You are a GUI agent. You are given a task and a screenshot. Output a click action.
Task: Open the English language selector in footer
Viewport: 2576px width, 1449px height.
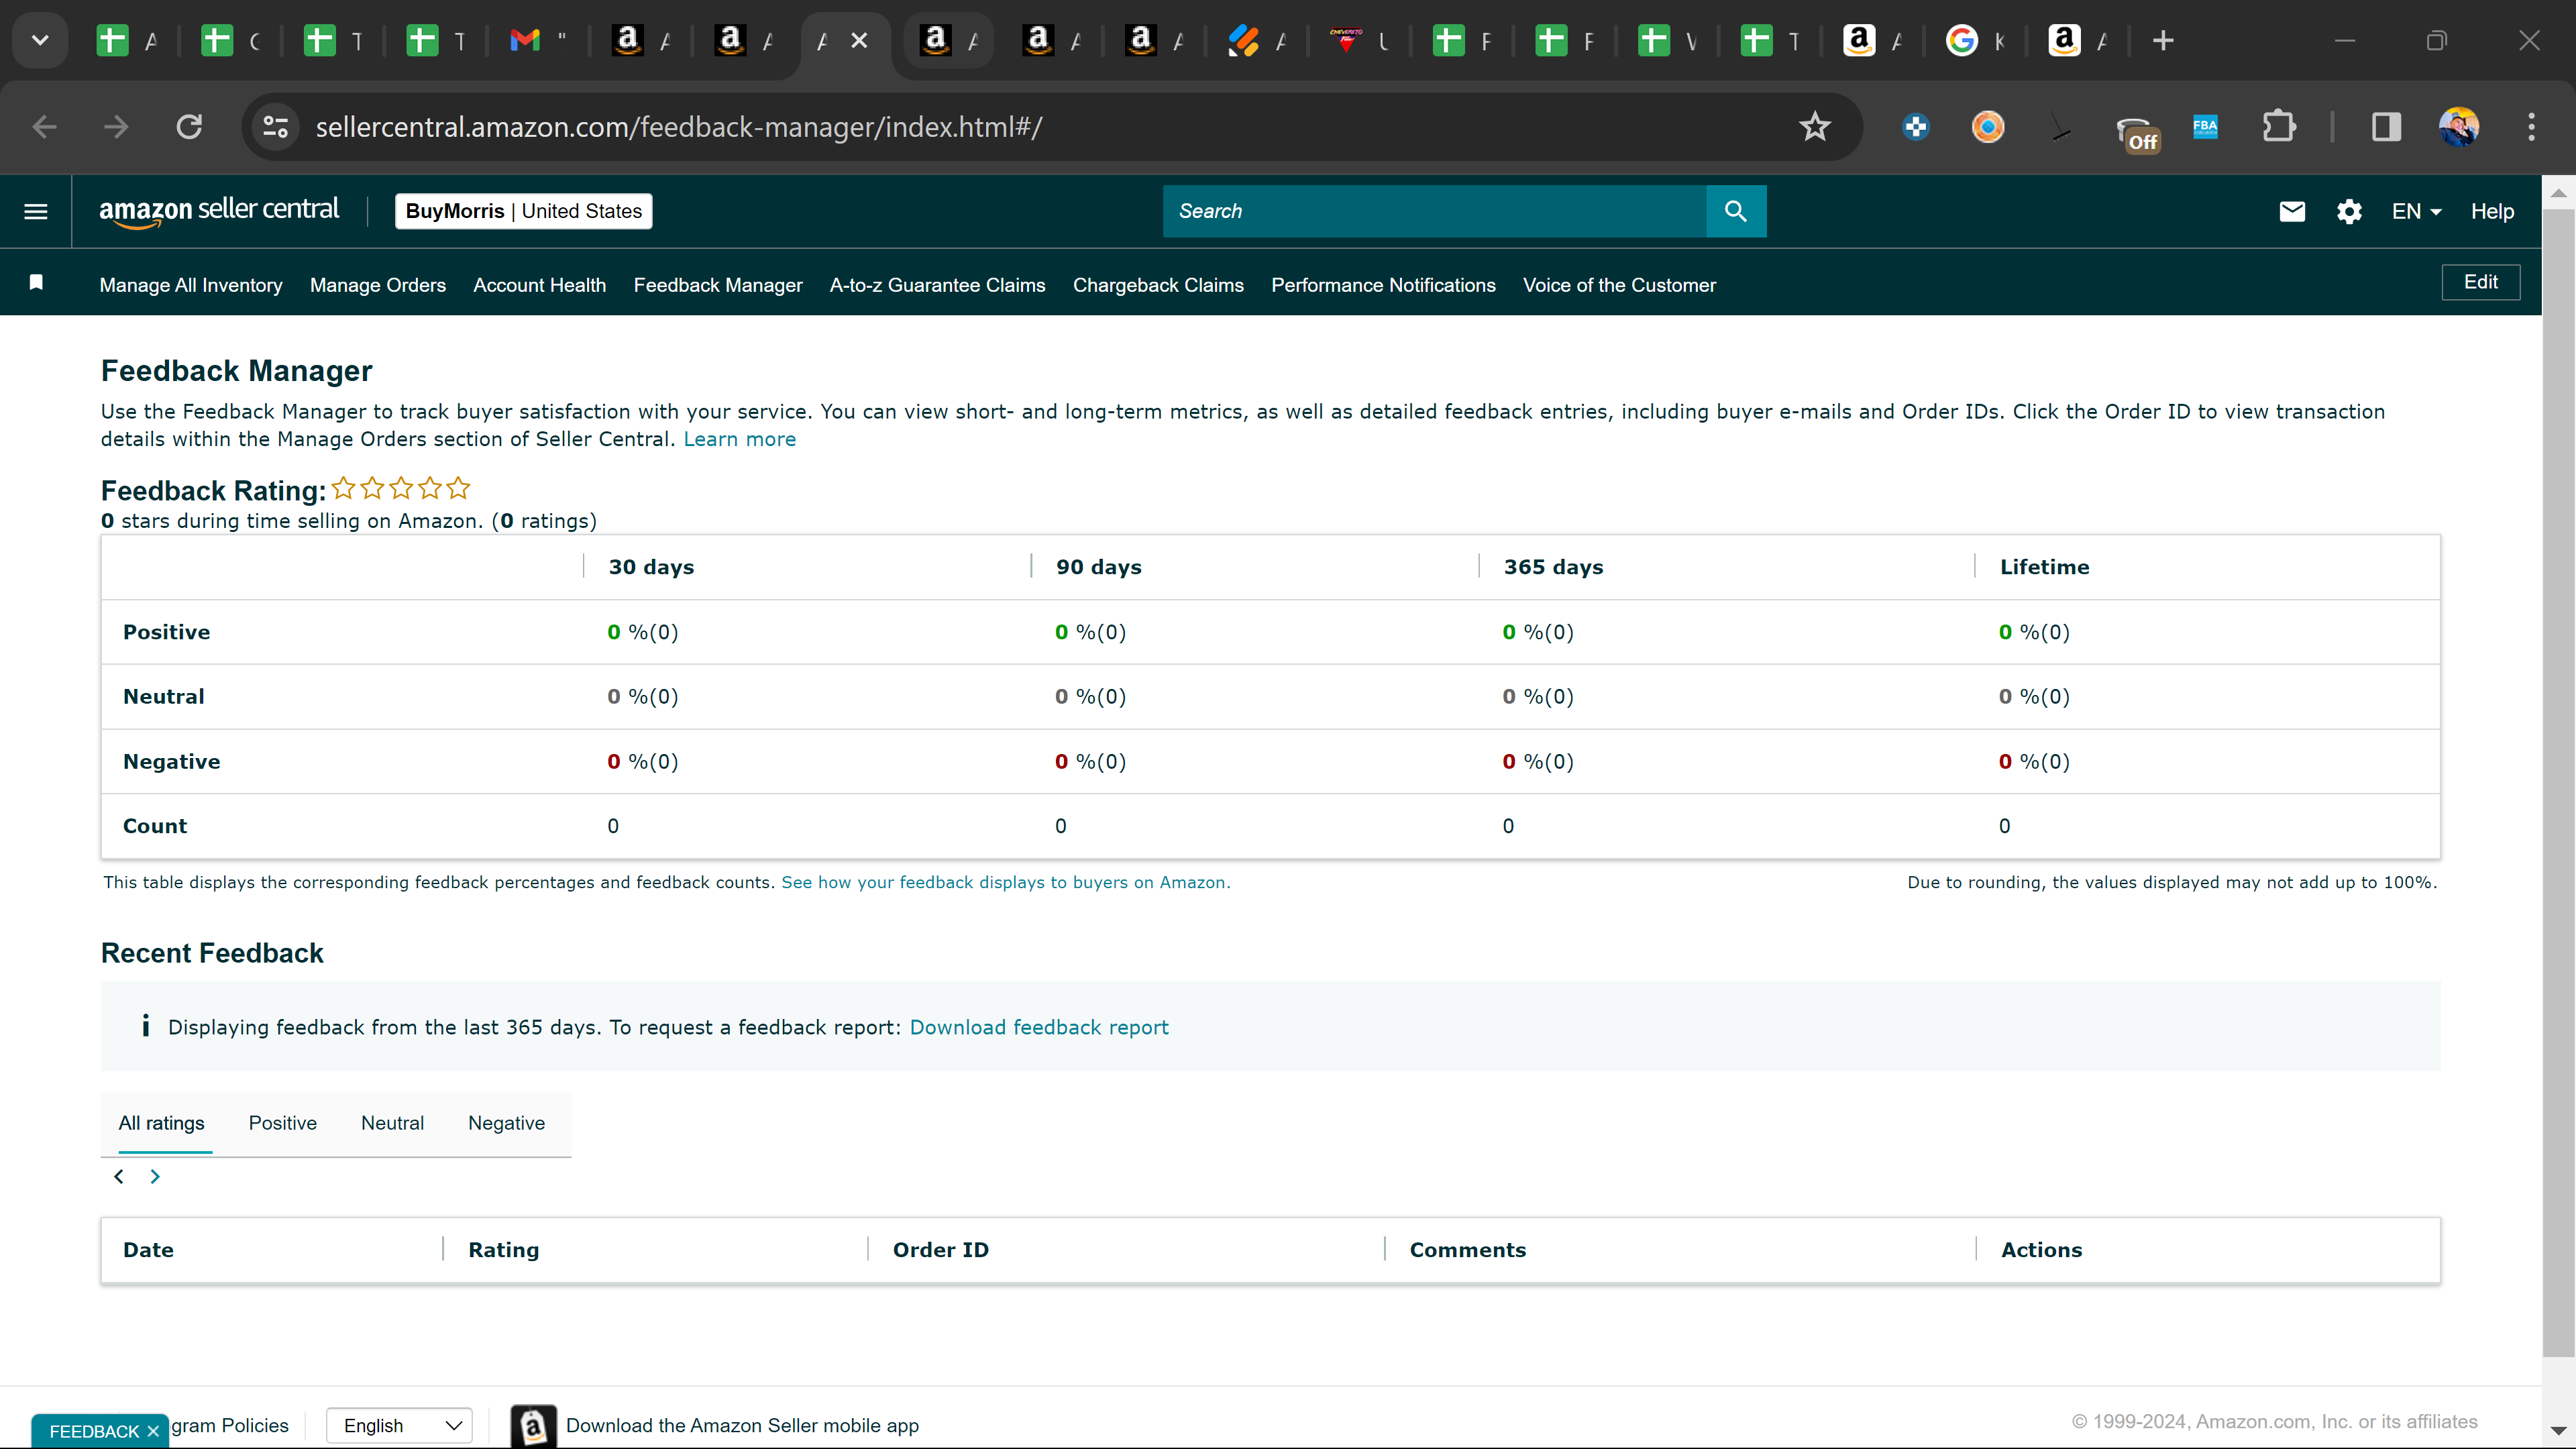(400, 1425)
